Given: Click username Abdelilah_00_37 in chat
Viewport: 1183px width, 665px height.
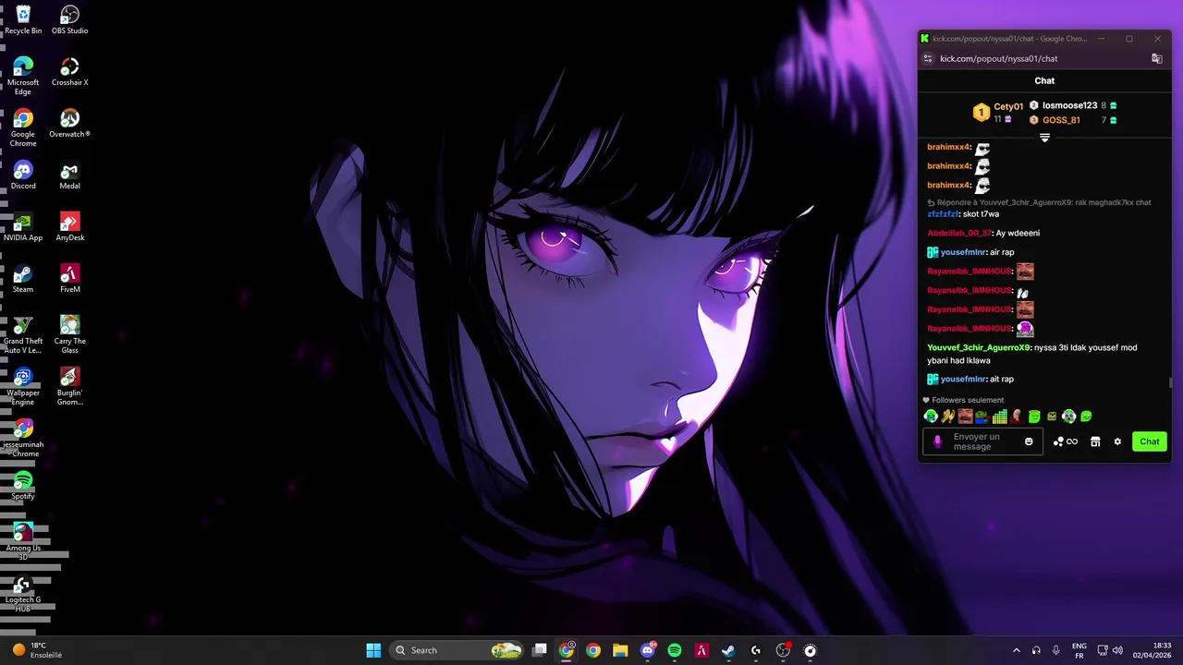Looking at the screenshot, I should coord(959,233).
